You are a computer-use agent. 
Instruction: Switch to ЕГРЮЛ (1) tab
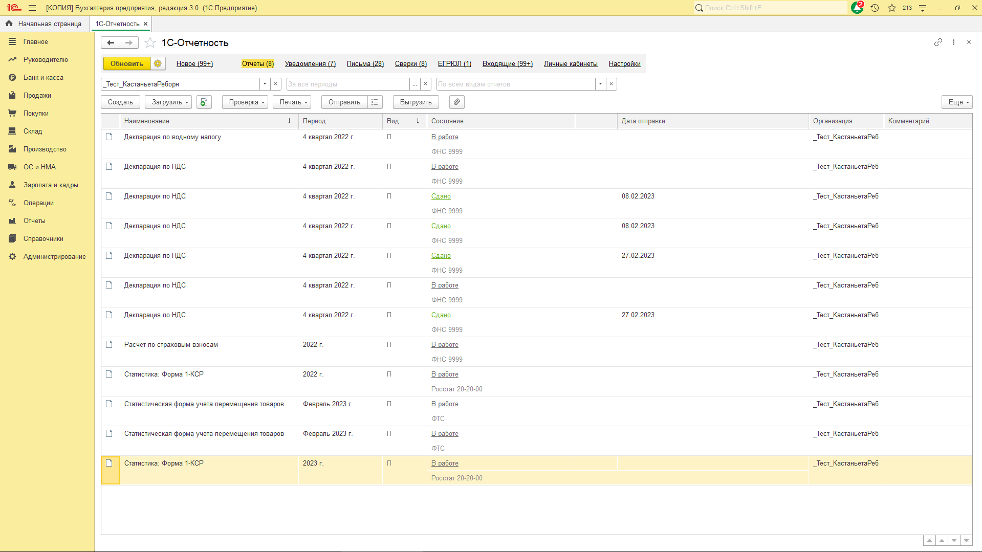(454, 63)
